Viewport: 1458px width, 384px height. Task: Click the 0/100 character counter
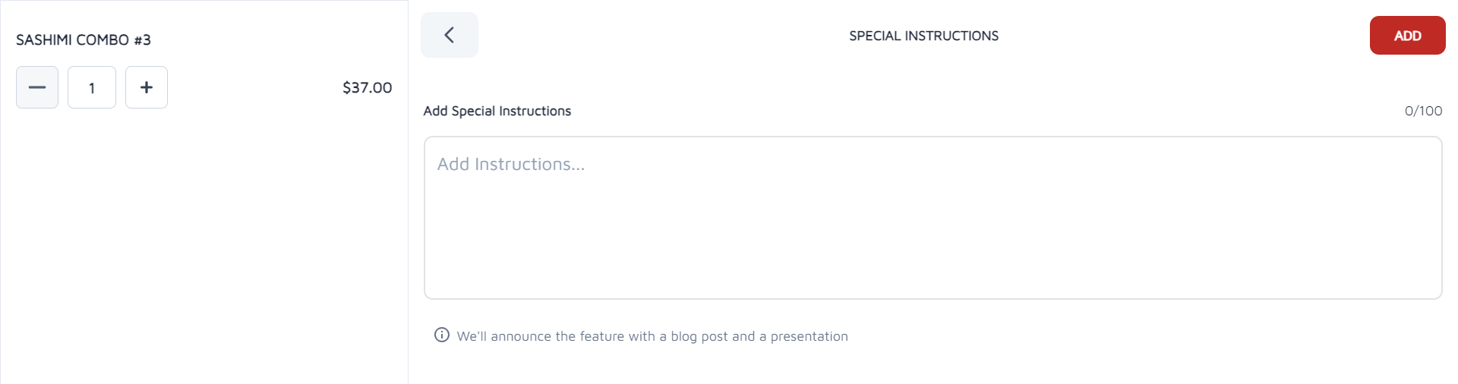1423,111
